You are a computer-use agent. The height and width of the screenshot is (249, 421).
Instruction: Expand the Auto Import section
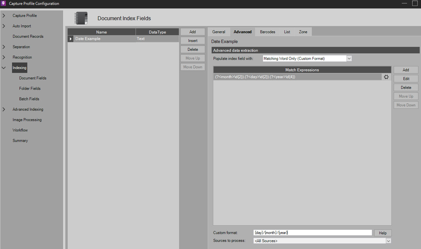[x=4, y=26]
